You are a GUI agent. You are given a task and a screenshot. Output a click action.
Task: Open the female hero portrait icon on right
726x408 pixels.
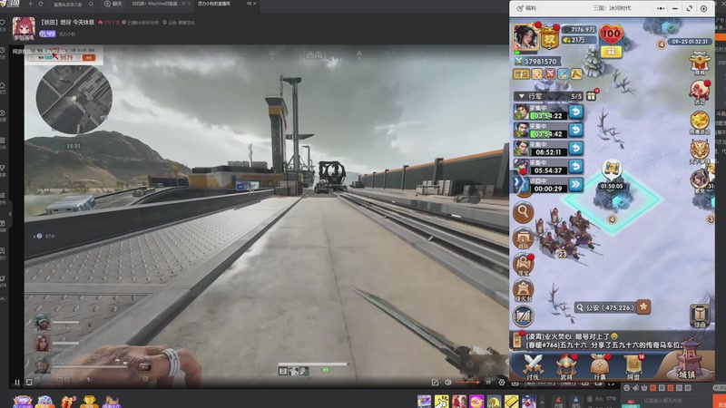tap(700, 181)
